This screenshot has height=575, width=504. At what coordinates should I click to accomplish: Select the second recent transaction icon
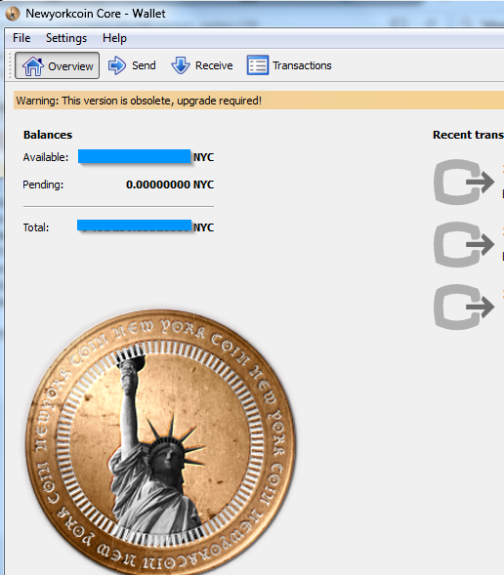[x=464, y=244]
